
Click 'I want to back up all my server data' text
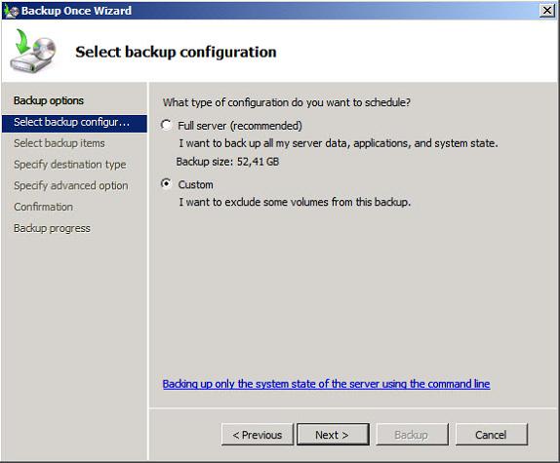pyautogui.click(x=339, y=143)
